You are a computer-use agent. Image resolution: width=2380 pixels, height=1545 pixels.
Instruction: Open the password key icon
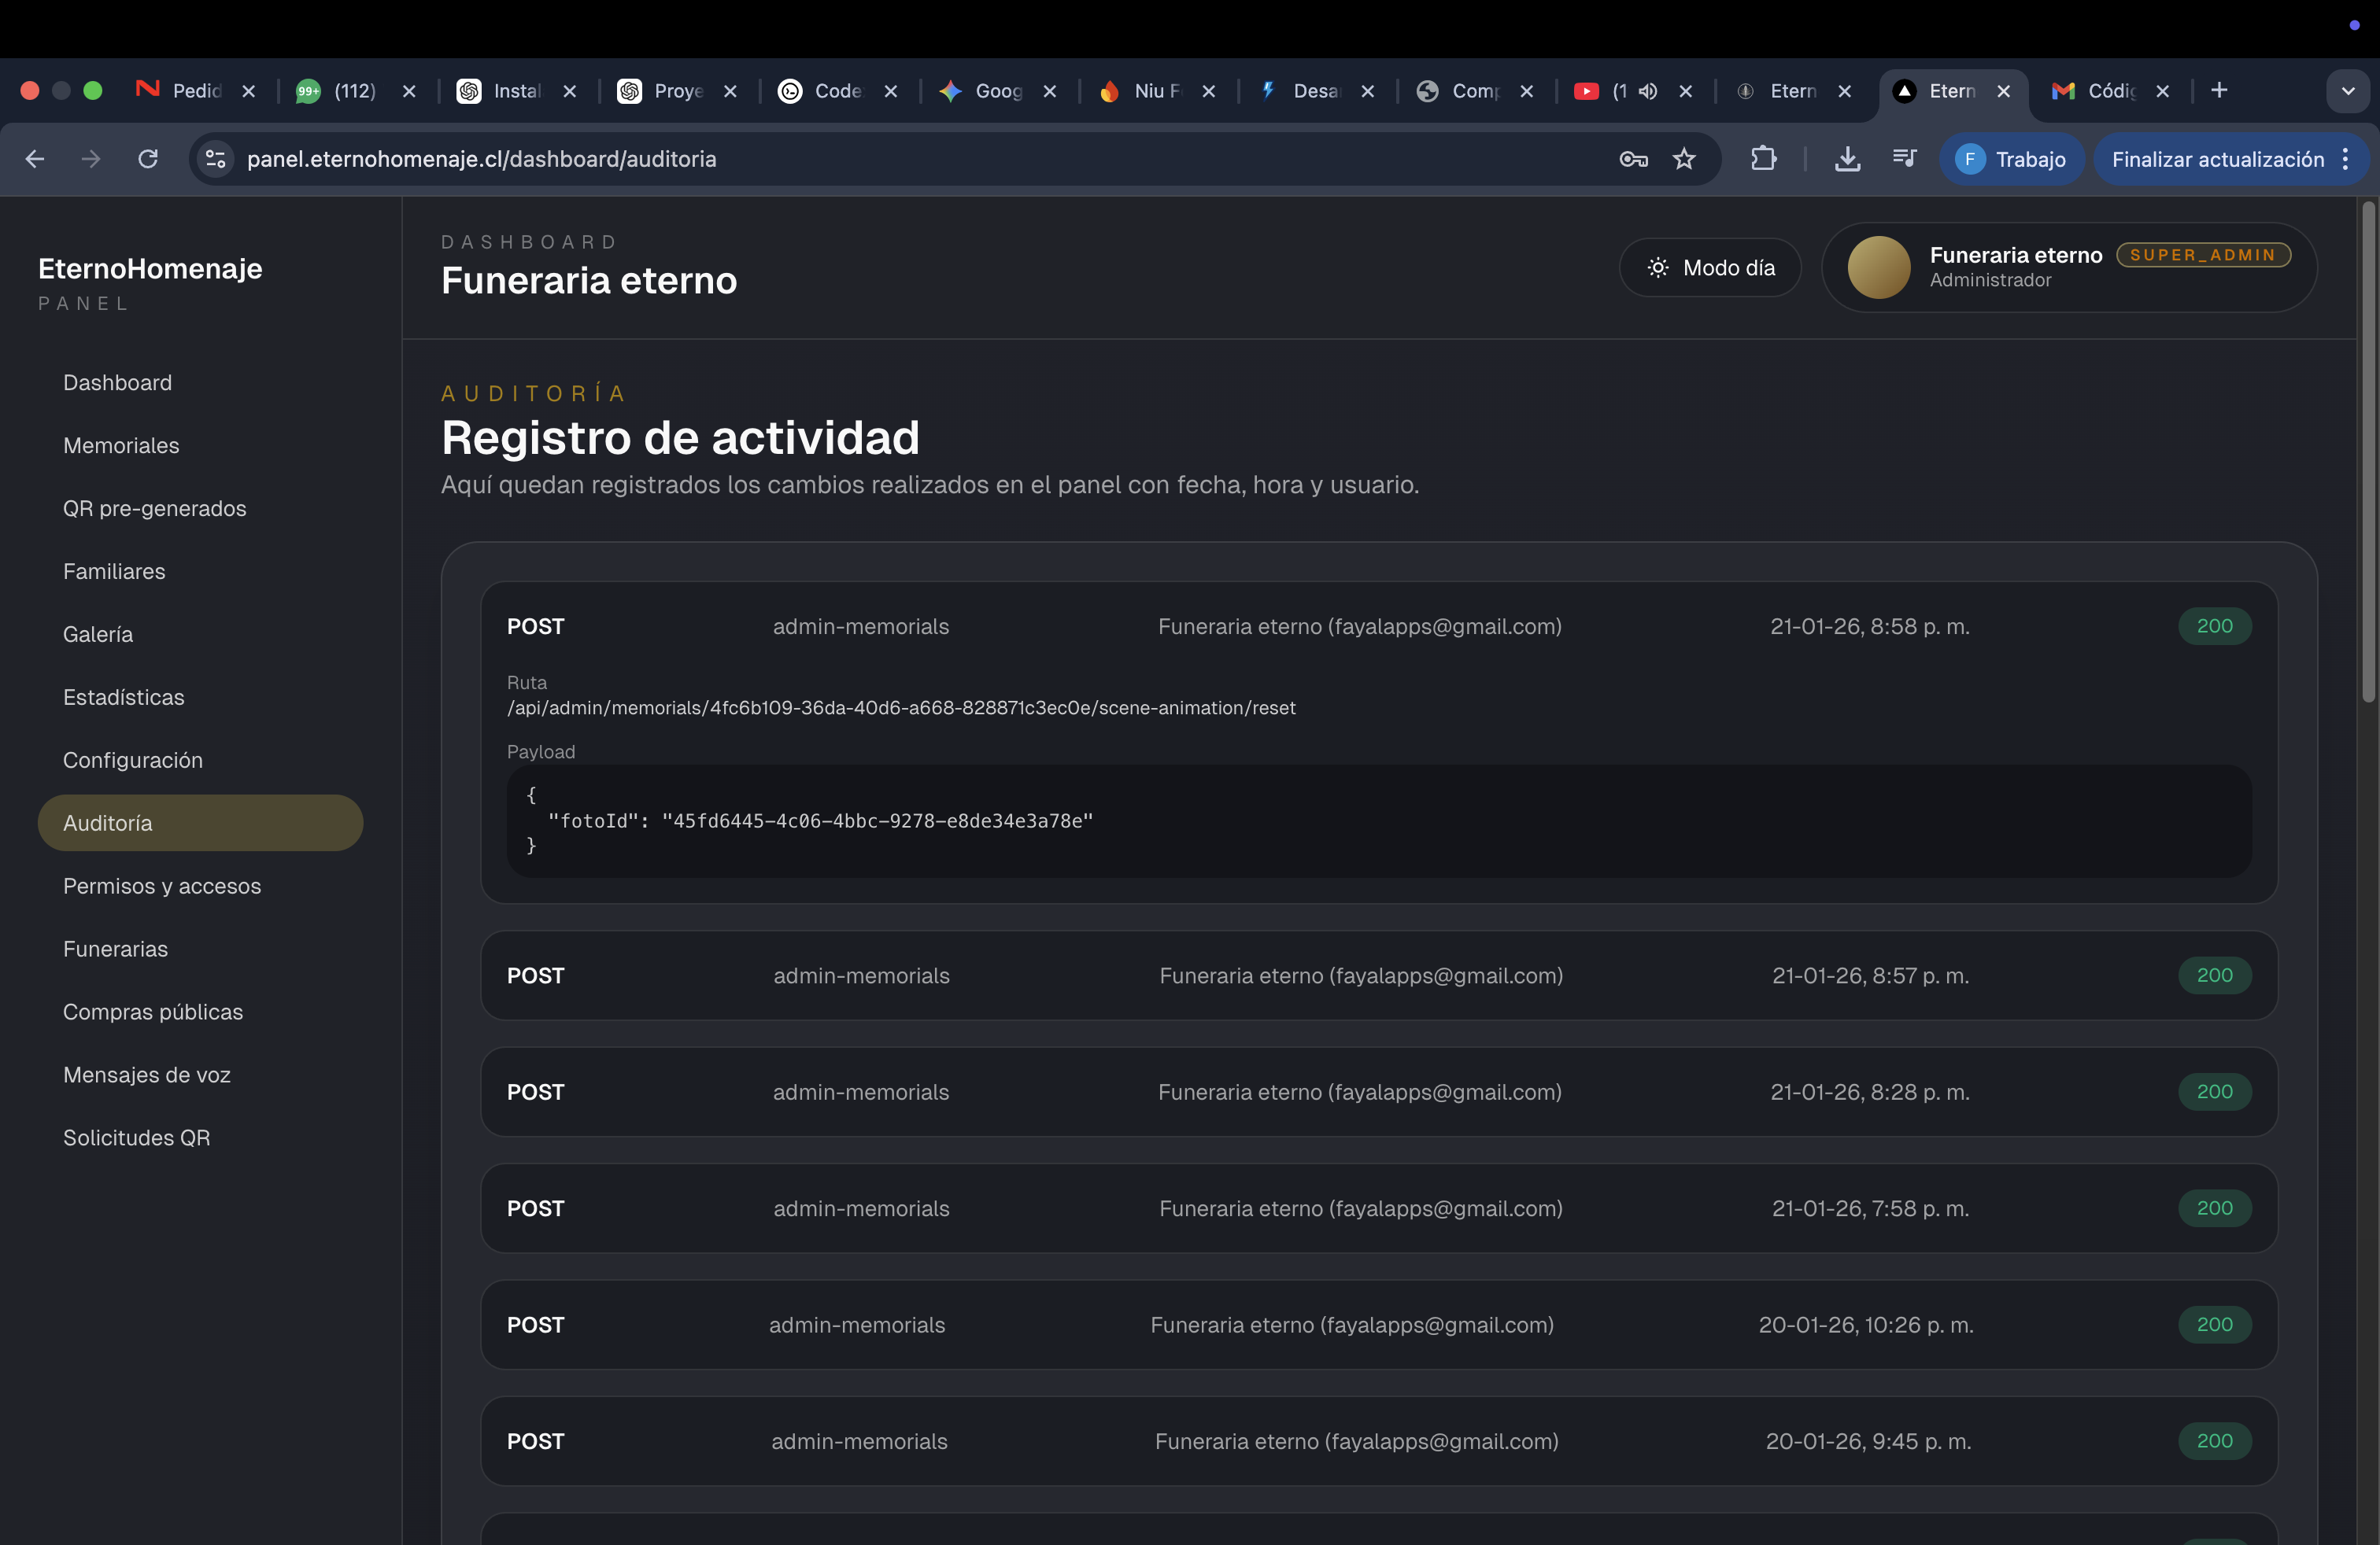(1633, 159)
